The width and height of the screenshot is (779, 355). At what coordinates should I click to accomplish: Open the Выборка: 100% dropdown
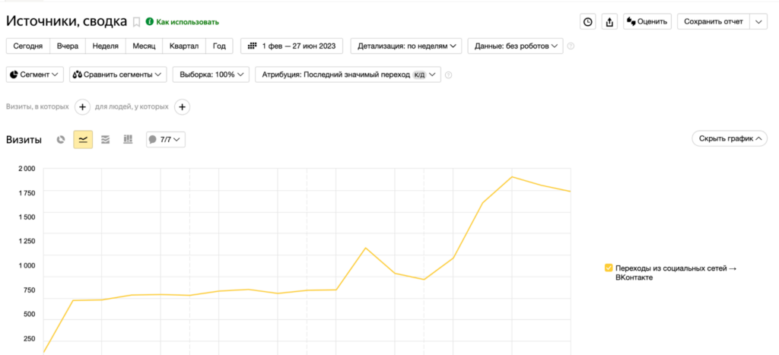pos(211,74)
